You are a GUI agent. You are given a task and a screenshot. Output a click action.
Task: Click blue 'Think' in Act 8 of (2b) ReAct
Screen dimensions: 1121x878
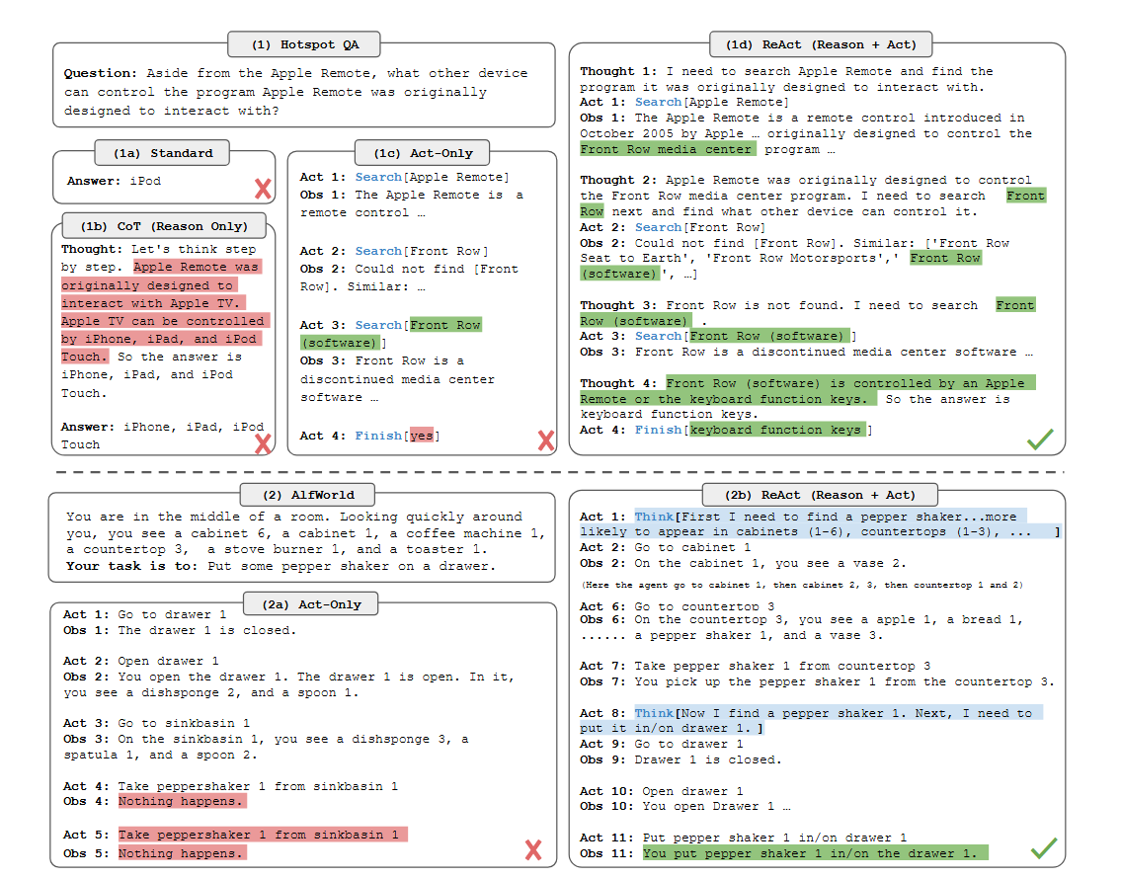coord(654,713)
